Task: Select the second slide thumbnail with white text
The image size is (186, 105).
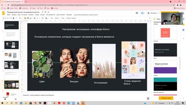Action: (x=12, y=35)
